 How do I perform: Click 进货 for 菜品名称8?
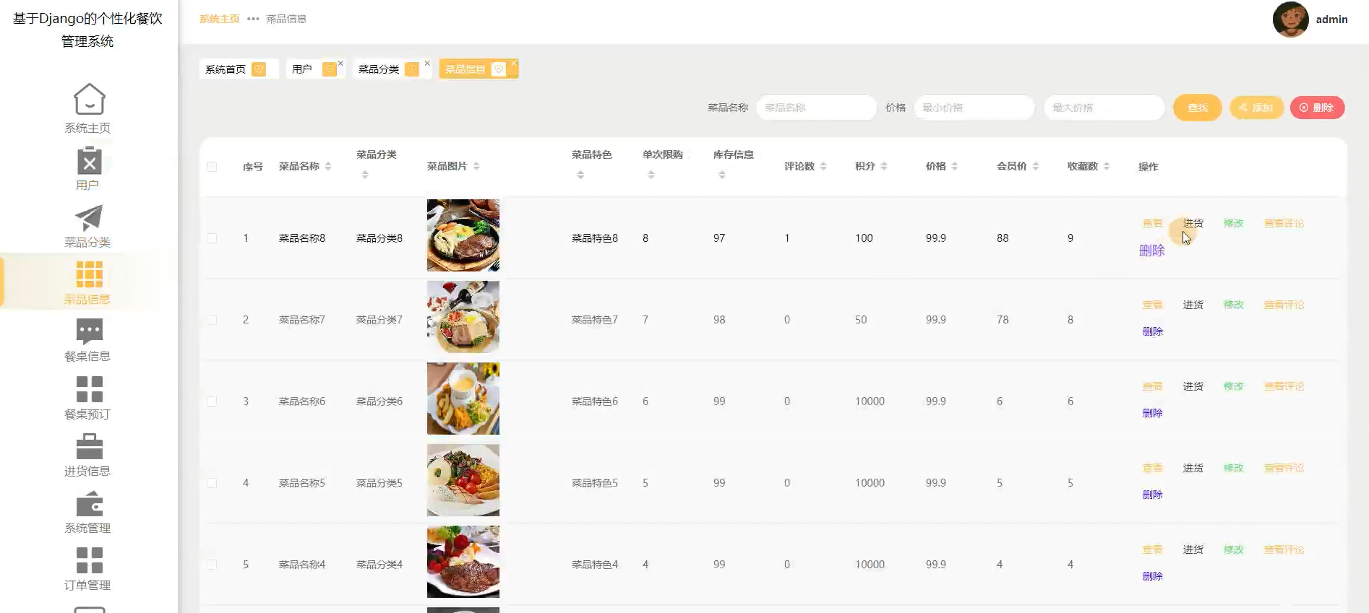tap(1193, 224)
